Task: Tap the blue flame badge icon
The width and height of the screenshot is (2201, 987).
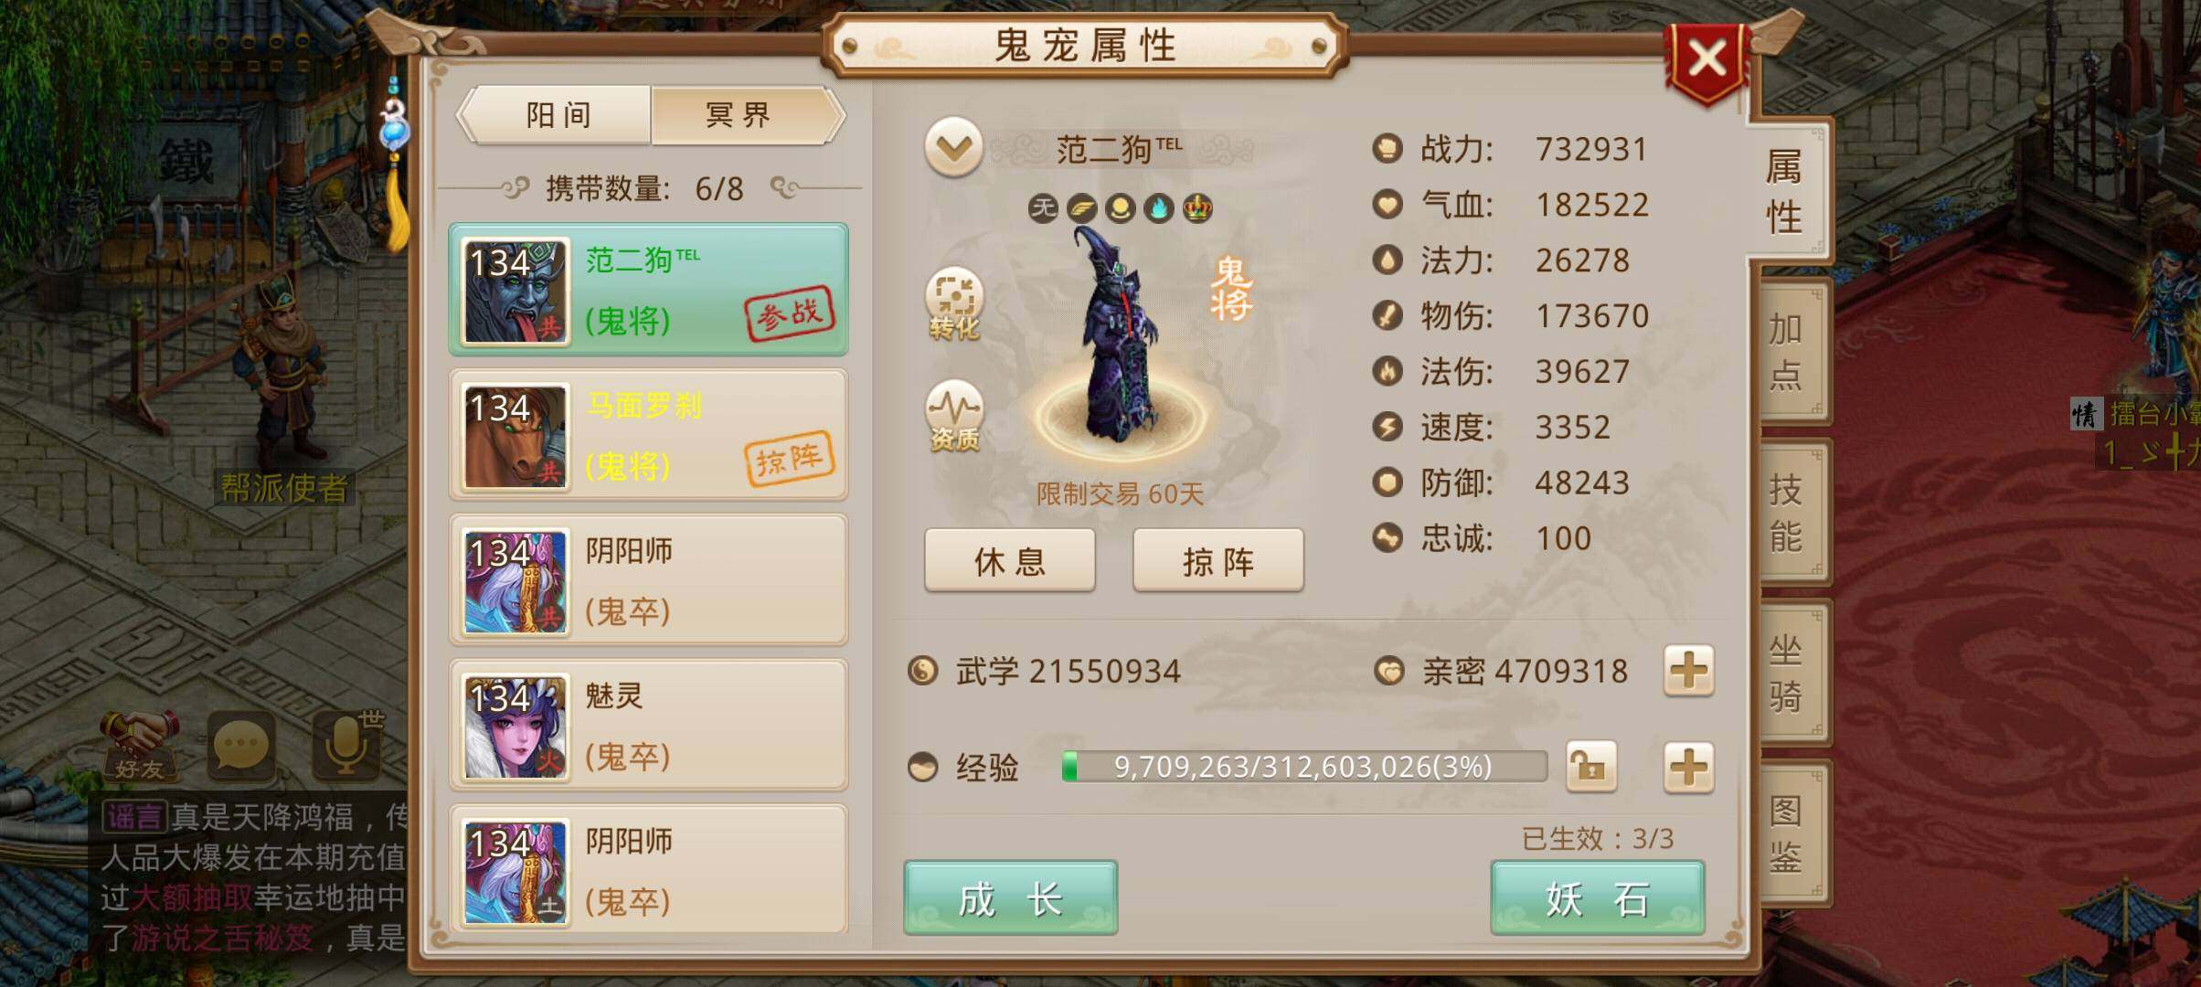Action: (x=1159, y=208)
